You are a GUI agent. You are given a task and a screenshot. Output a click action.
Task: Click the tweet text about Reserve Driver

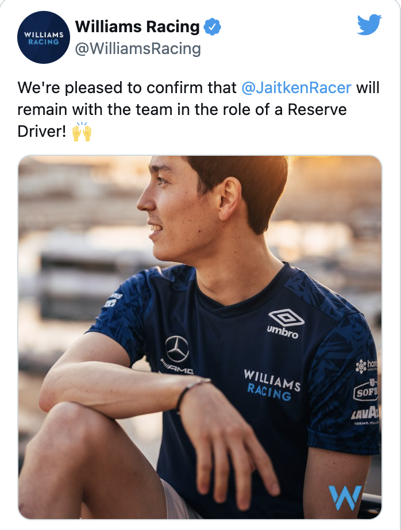coord(198,110)
